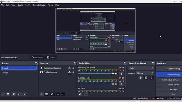Hide Audio Input Capture source eye icon

[69, 68]
